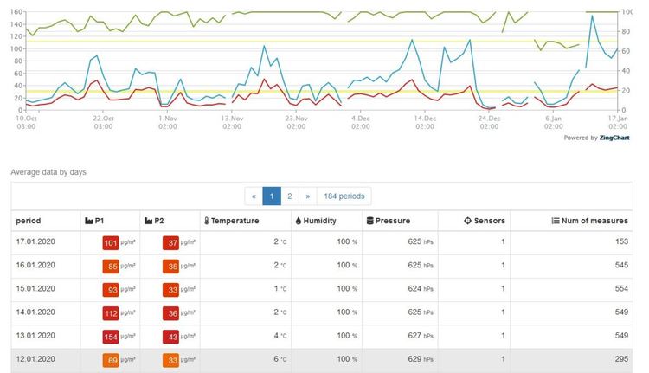Click Num of measures header text
Screen dimensions: 649x373
(x=594, y=221)
